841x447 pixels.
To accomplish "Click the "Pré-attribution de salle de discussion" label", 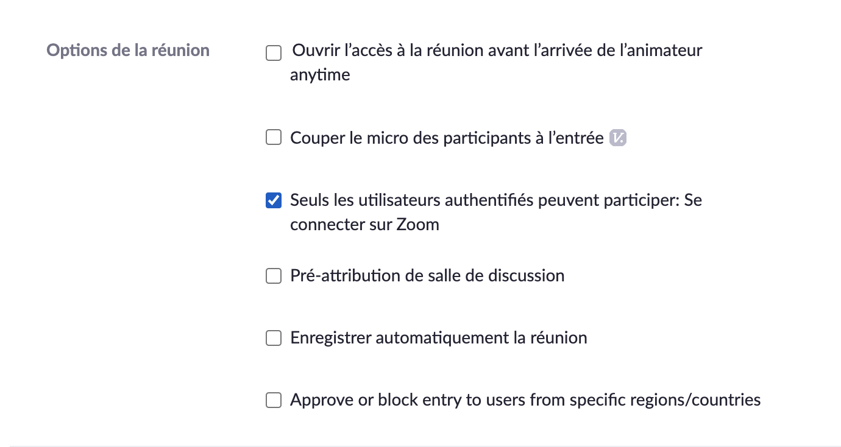I will pos(427,276).
